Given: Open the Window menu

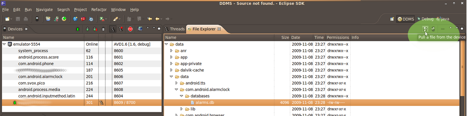Looking at the screenshot, I should [x=118, y=10].
